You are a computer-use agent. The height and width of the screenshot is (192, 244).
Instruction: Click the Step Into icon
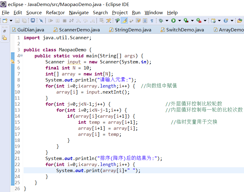tap(78, 21)
